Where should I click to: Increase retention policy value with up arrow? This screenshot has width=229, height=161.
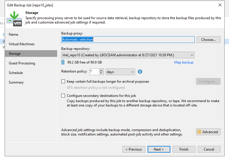[101, 70]
